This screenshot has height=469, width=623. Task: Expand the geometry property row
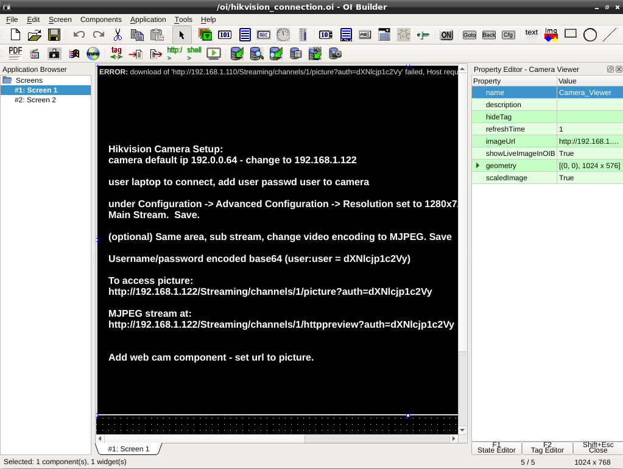click(477, 166)
